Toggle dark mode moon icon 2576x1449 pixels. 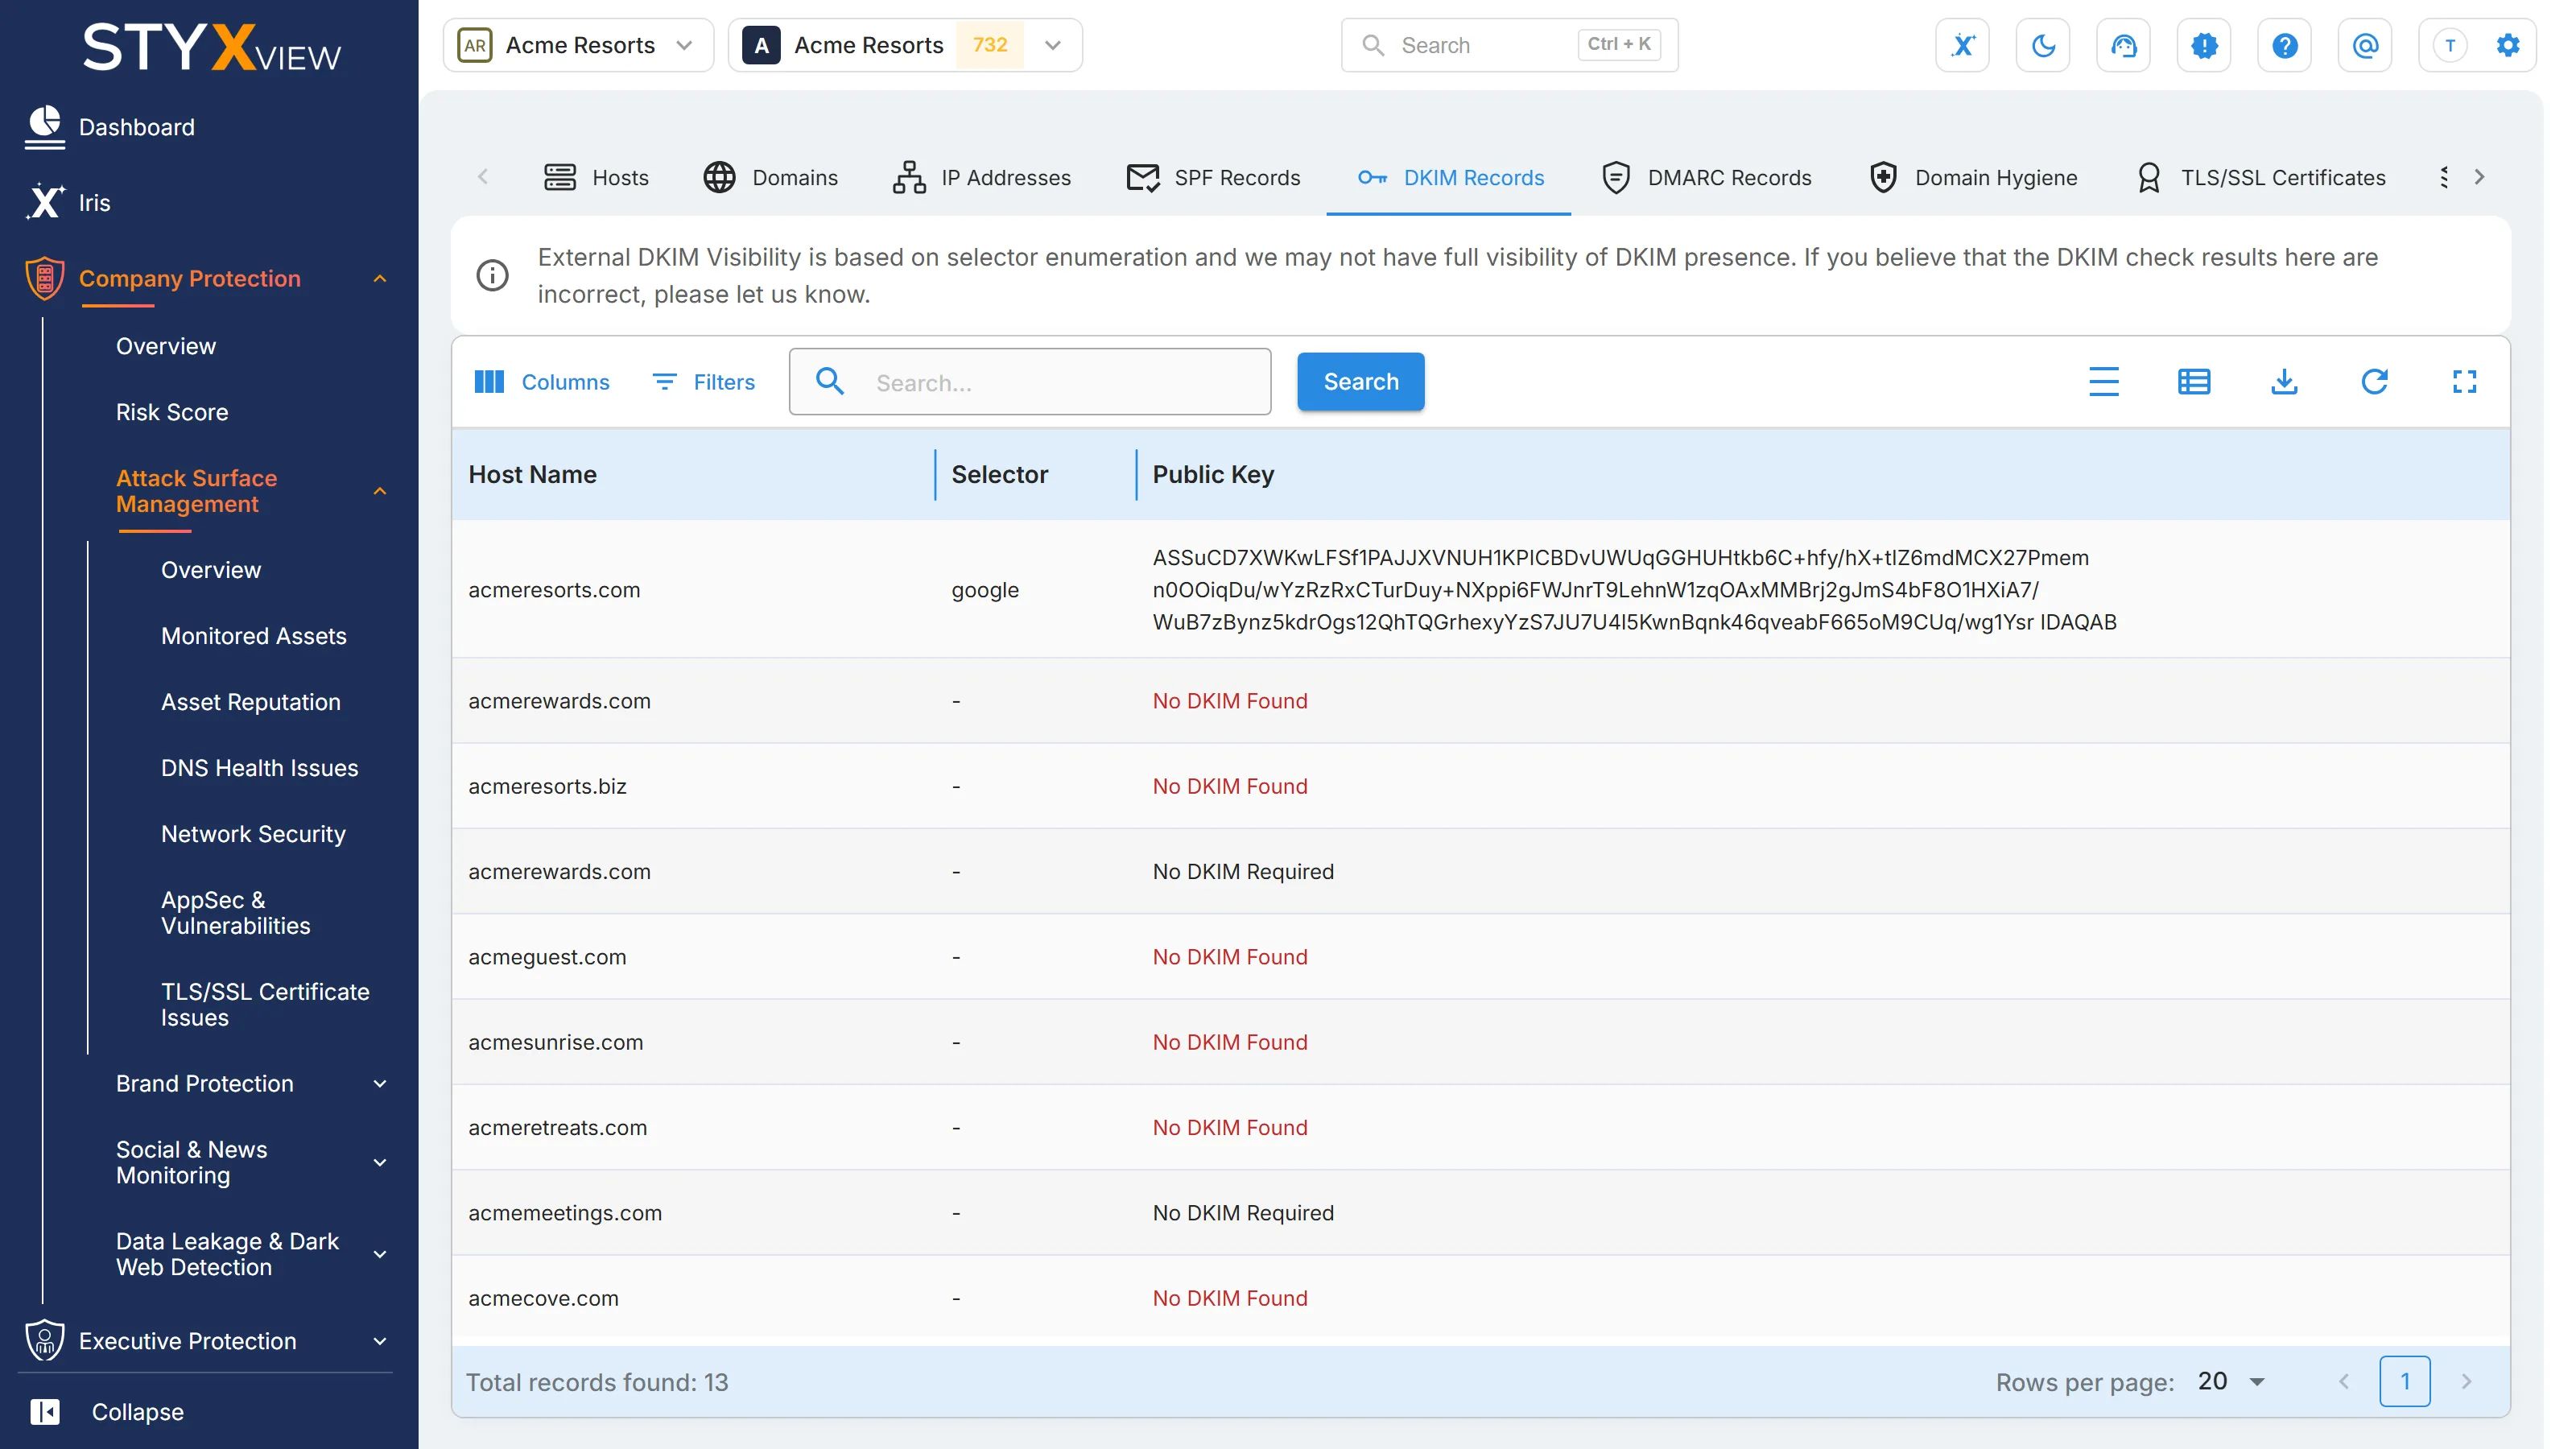[2043, 45]
